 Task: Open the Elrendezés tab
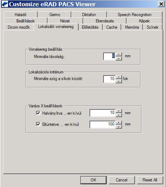point(105,21)
